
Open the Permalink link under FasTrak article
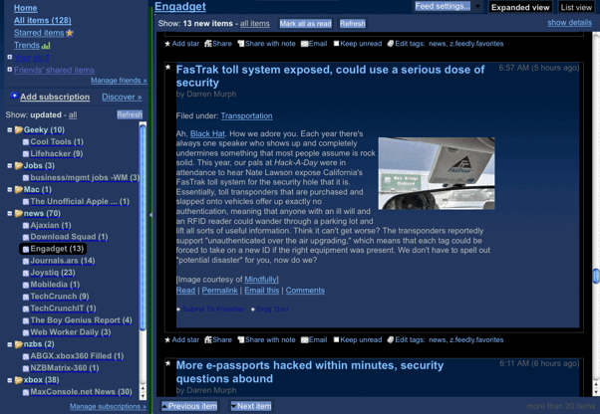[219, 291]
